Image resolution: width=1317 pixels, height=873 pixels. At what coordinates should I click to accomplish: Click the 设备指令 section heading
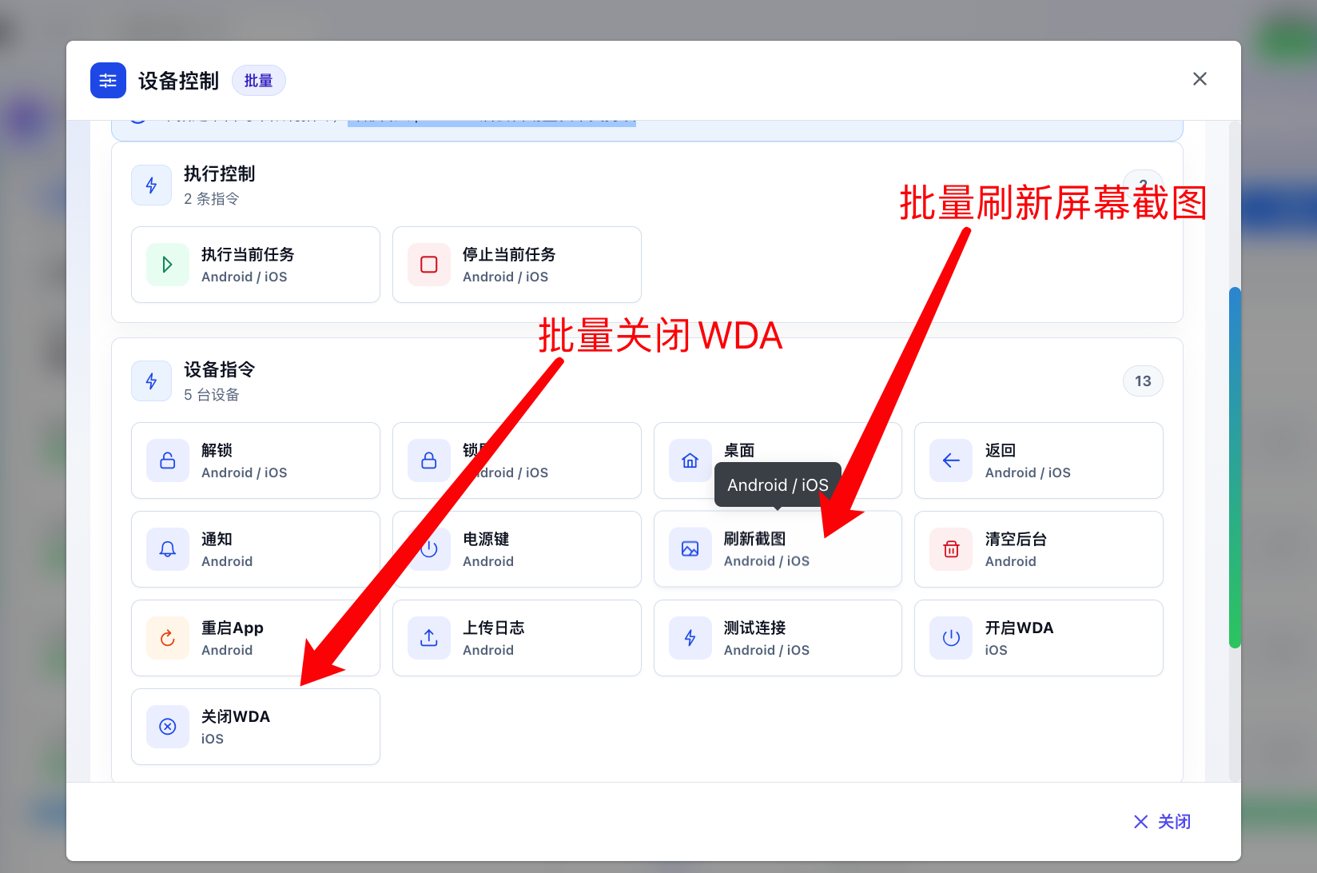(220, 370)
